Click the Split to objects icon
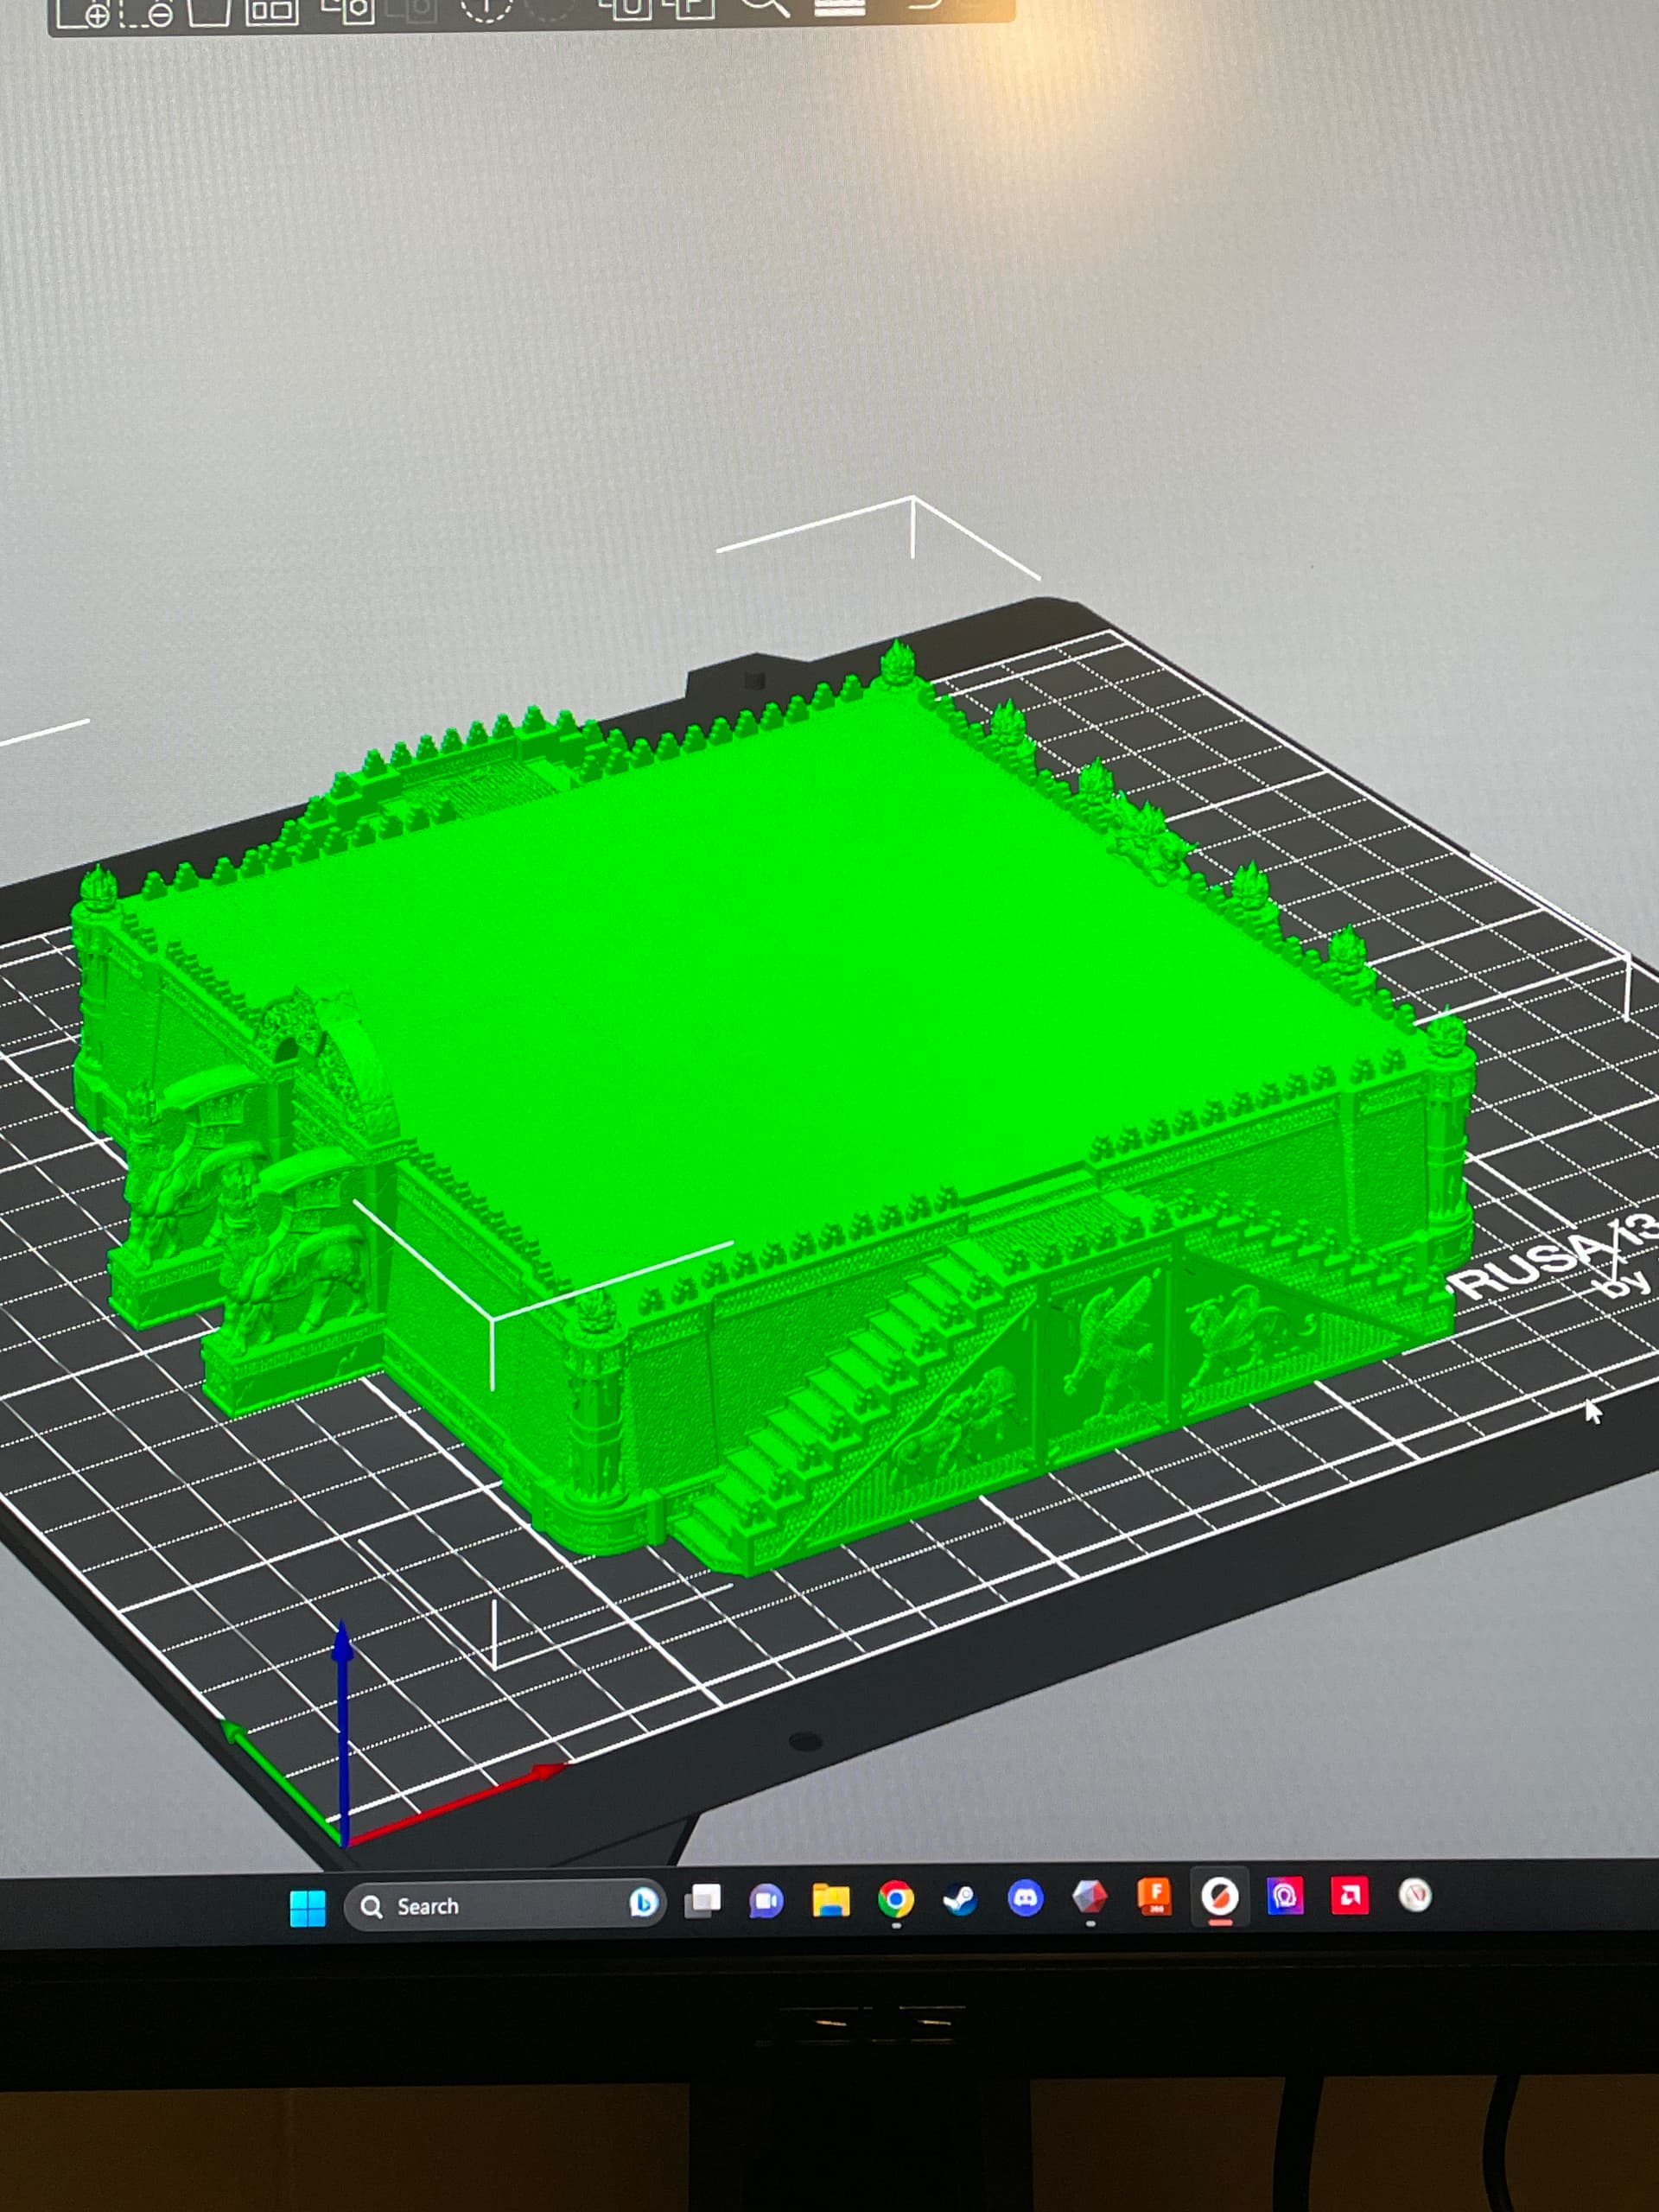1659x2212 pixels. click(x=628, y=8)
